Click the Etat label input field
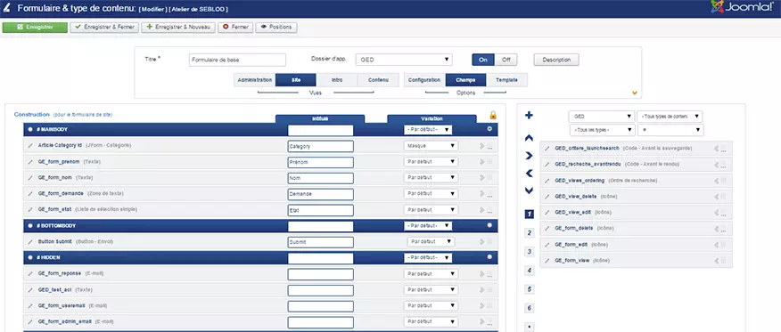Viewport: 781px width, 332px height. 321,210
